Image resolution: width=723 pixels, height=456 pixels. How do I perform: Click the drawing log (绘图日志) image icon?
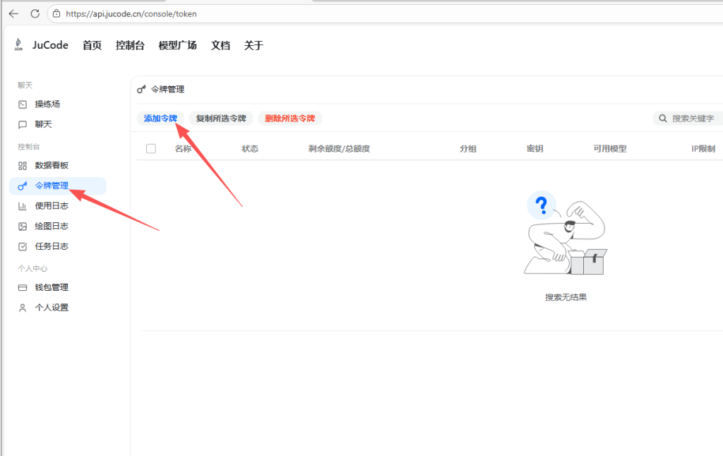23,227
